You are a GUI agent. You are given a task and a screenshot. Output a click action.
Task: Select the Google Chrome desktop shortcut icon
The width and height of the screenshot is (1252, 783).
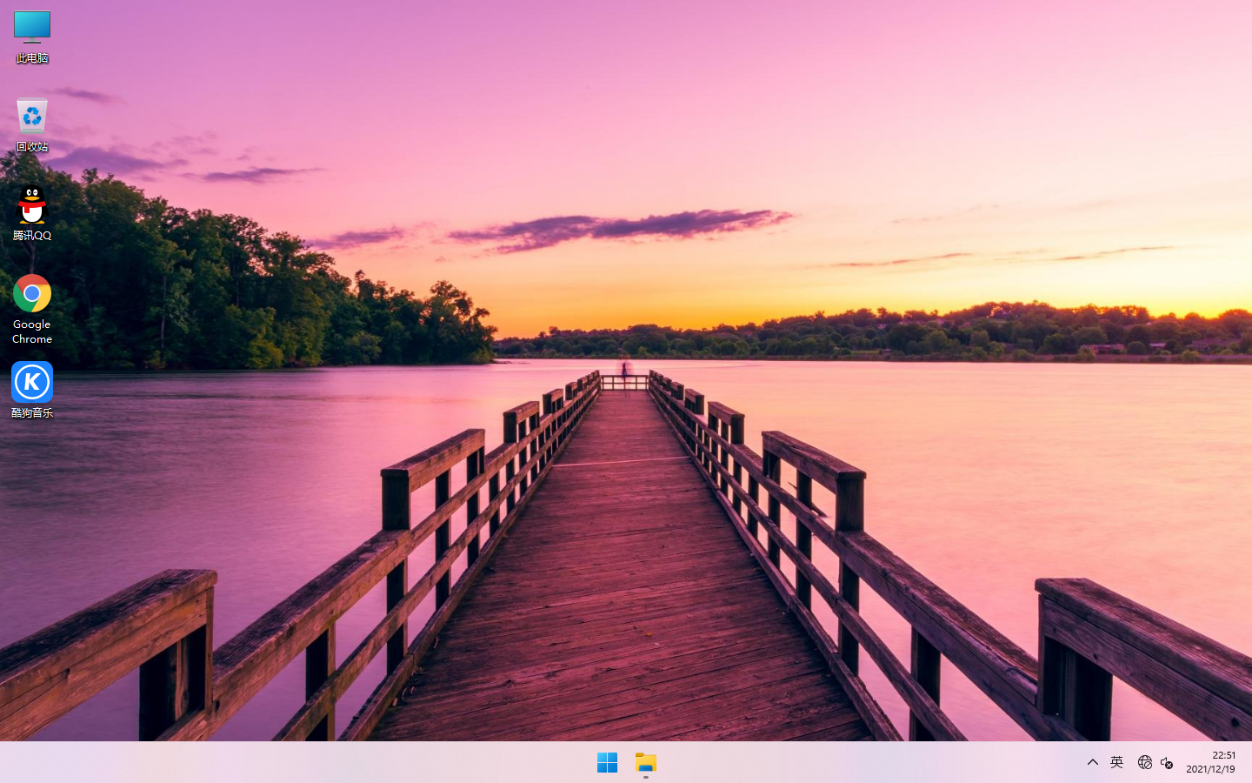(32, 294)
